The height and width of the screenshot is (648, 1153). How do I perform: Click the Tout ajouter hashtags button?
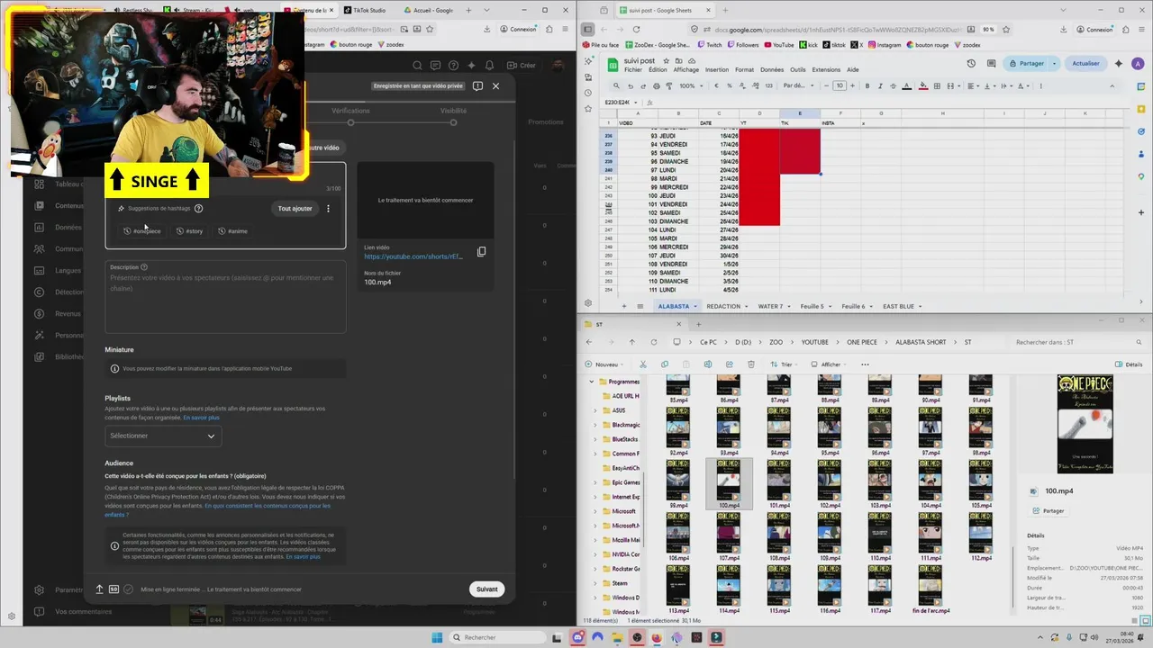click(295, 209)
